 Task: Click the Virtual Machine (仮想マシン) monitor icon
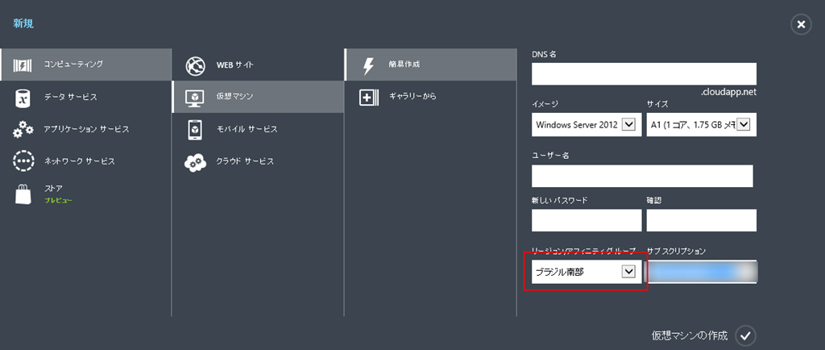pos(196,98)
